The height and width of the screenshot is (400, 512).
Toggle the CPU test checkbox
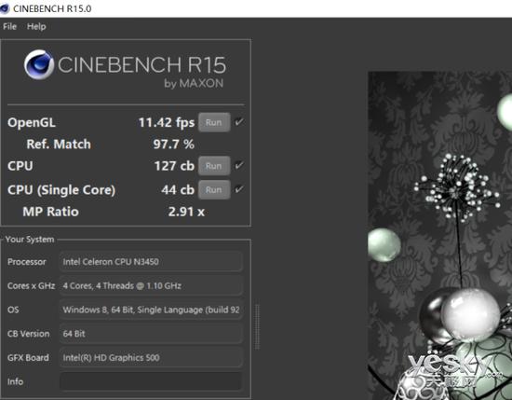coord(239,165)
